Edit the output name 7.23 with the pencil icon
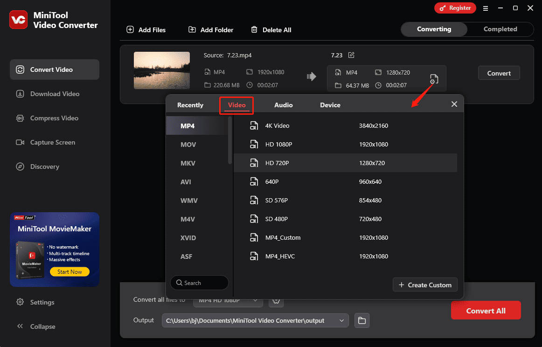This screenshot has height=347, width=542. click(351, 55)
